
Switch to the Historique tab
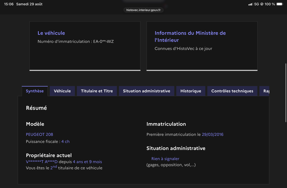pyautogui.click(x=191, y=91)
